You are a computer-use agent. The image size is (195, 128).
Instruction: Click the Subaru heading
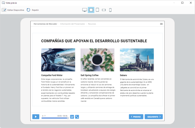click(123, 75)
